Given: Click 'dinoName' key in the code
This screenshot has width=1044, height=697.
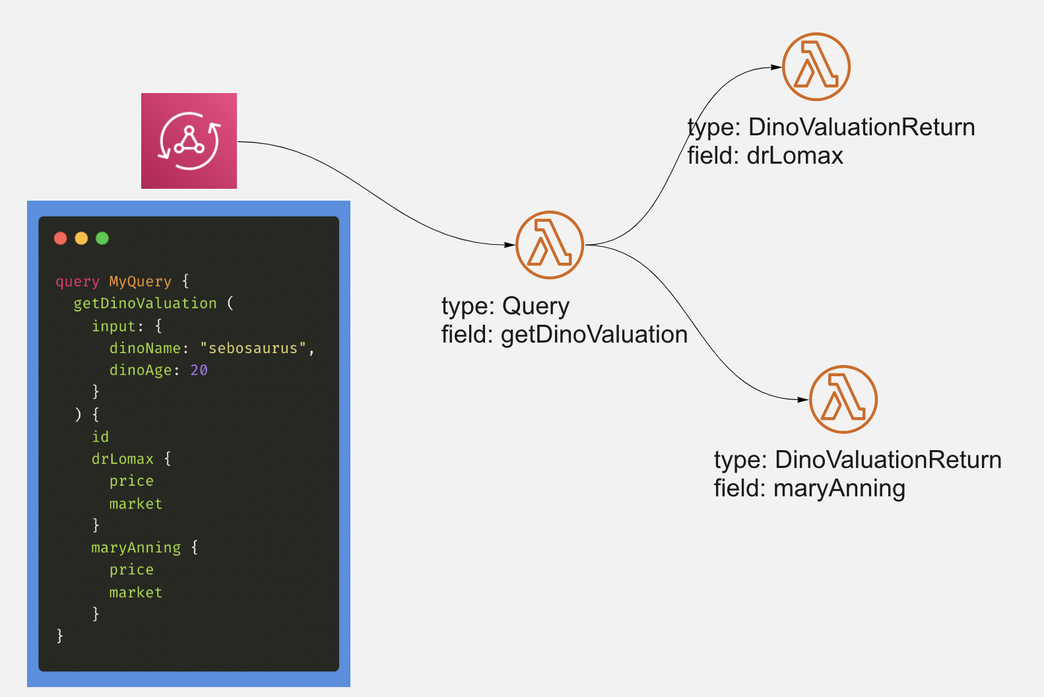Looking at the screenshot, I should click(x=145, y=348).
